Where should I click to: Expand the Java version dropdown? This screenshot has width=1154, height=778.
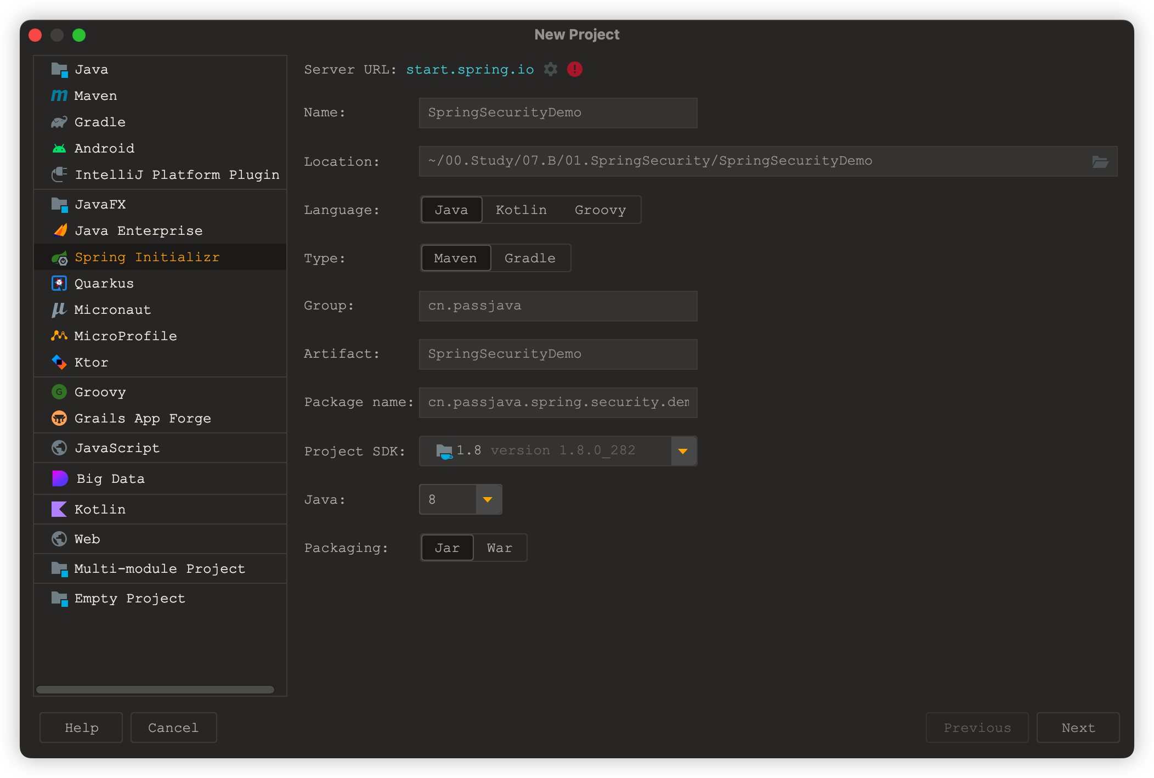[x=488, y=499]
